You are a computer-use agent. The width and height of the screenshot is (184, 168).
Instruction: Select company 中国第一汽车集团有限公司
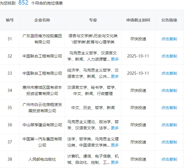pyautogui.click(x=42, y=142)
